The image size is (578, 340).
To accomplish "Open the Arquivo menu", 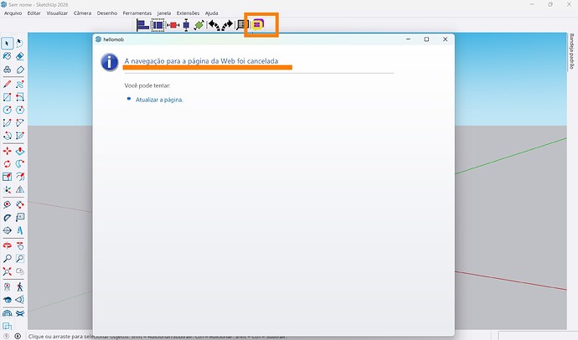I will point(13,13).
